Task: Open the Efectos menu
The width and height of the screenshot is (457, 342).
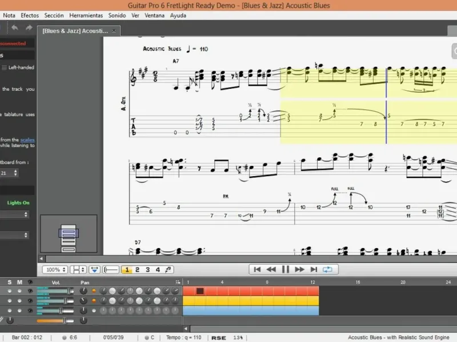Action: pyautogui.click(x=30, y=15)
